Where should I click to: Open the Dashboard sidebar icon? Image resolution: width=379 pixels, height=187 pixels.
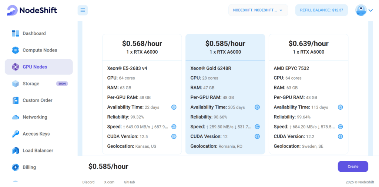tap(16, 33)
